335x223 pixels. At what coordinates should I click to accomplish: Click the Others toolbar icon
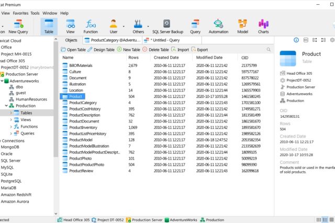pos(138,27)
